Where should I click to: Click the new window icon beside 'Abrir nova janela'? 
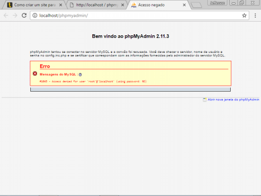click(x=205, y=100)
